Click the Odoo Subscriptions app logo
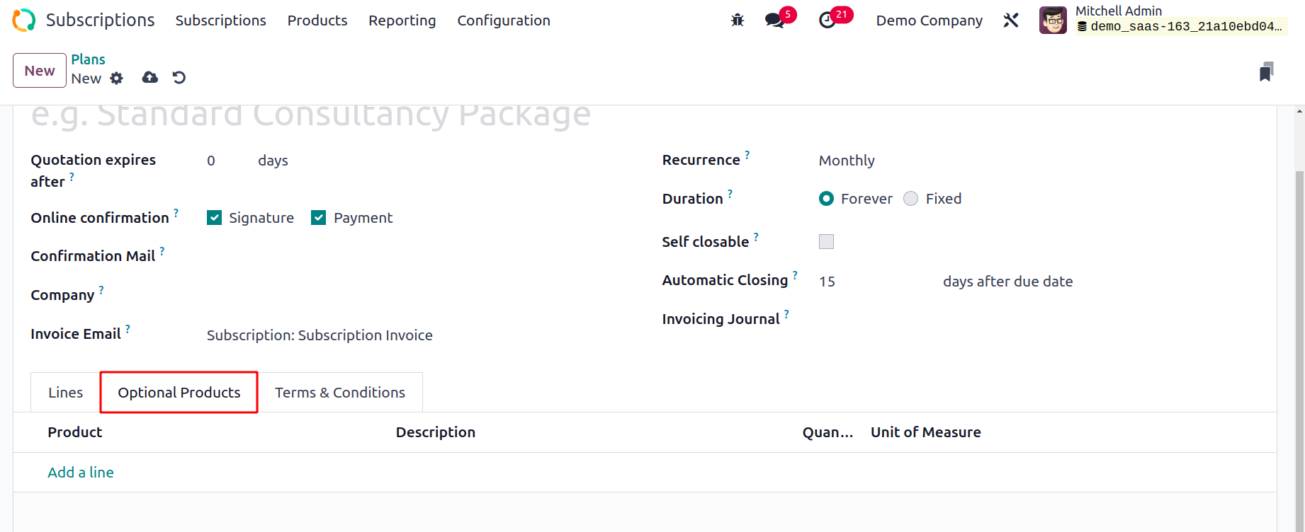The height and width of the screenshot is (532, 1305). 23,20
